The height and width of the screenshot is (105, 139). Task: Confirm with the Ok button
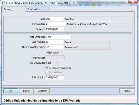coord(11,91)
